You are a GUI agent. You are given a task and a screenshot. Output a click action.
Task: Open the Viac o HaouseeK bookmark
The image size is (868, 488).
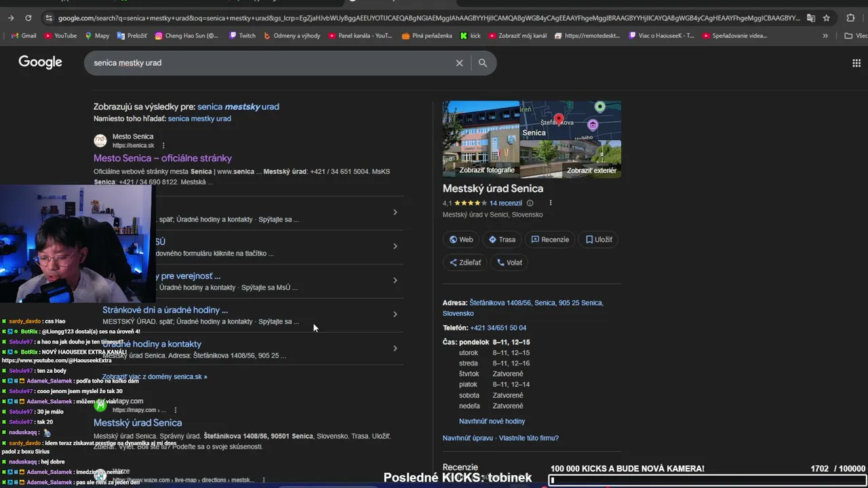[x=662, y=35]
